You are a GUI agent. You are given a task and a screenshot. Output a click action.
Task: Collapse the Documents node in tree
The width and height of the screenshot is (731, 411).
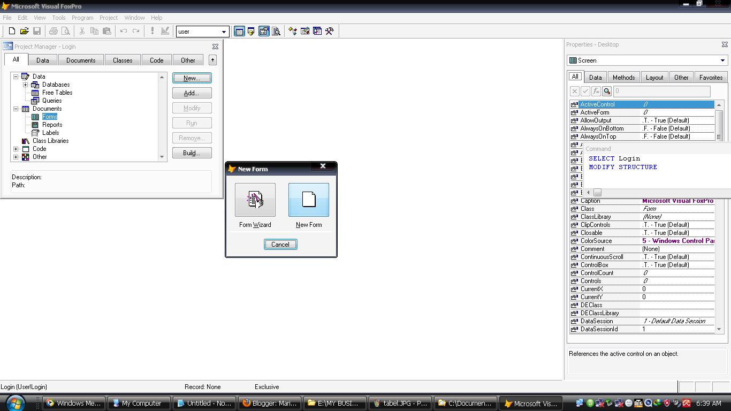[16, 109]
